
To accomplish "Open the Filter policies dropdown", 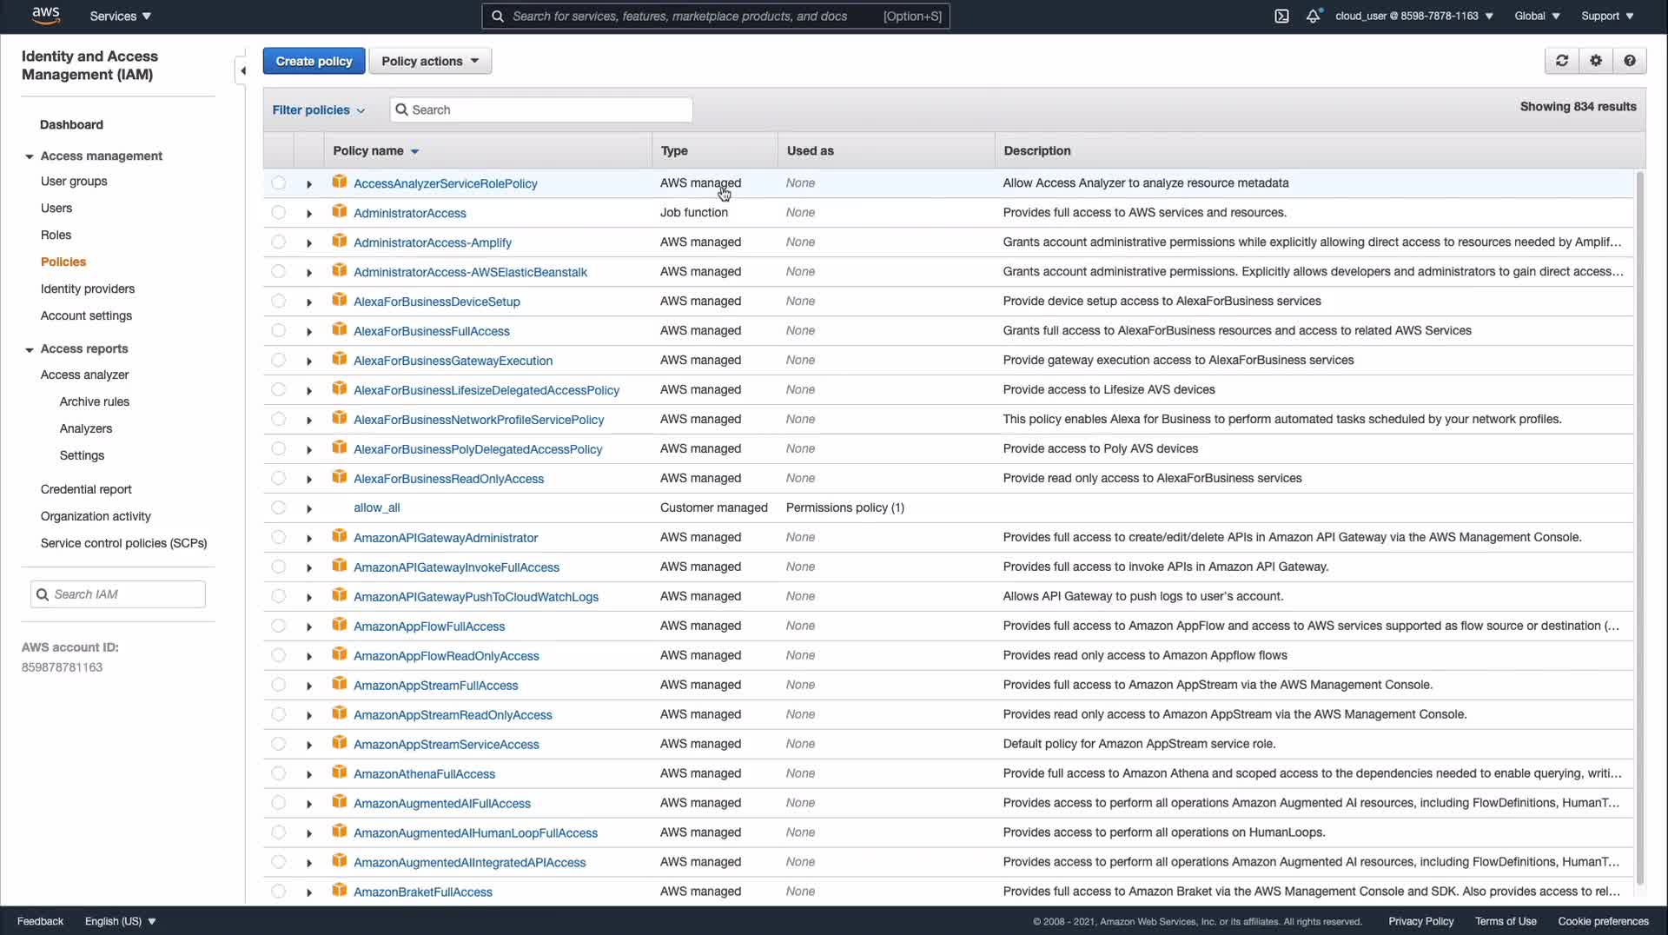I will point(318,110).
